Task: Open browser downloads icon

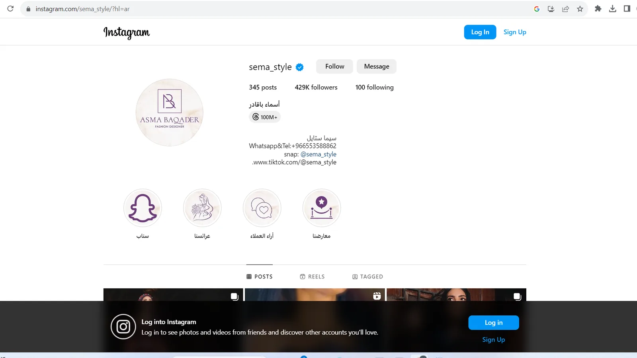Action: (x=613, y=9)
